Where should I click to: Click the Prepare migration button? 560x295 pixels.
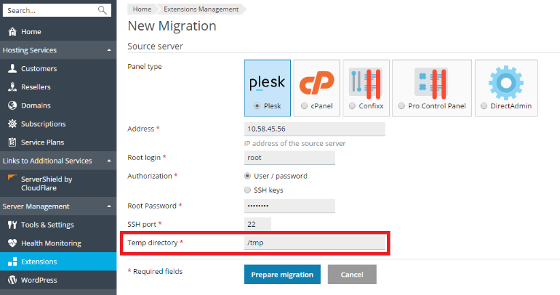[x=282, y=275]
